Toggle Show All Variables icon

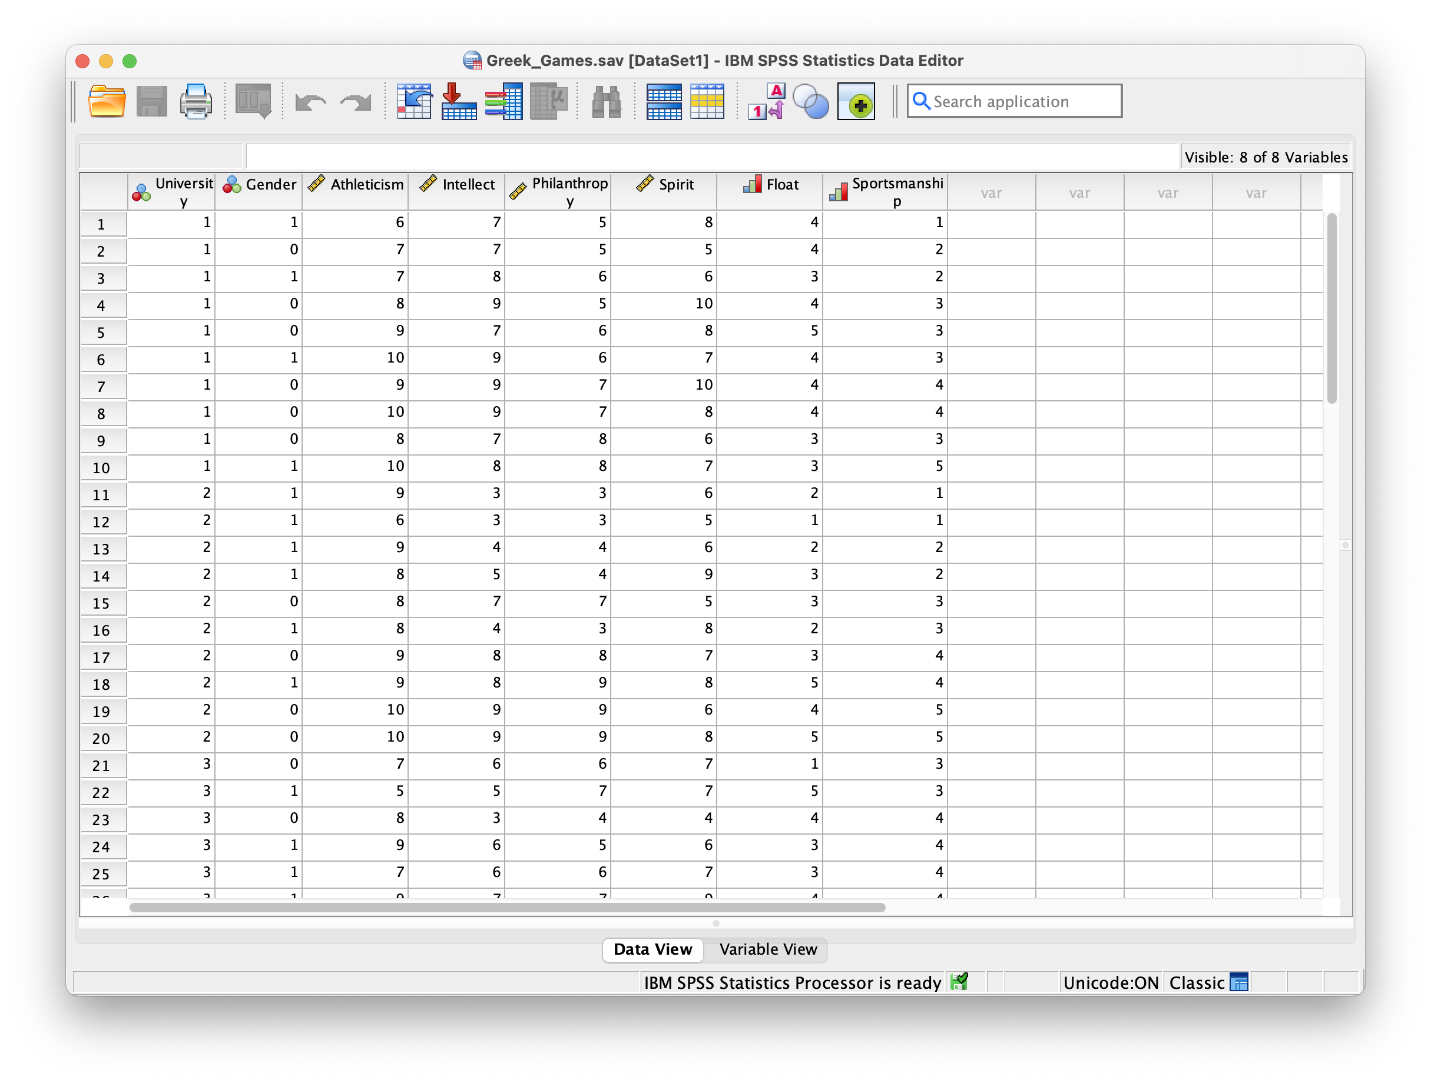(x=855, y=101)
